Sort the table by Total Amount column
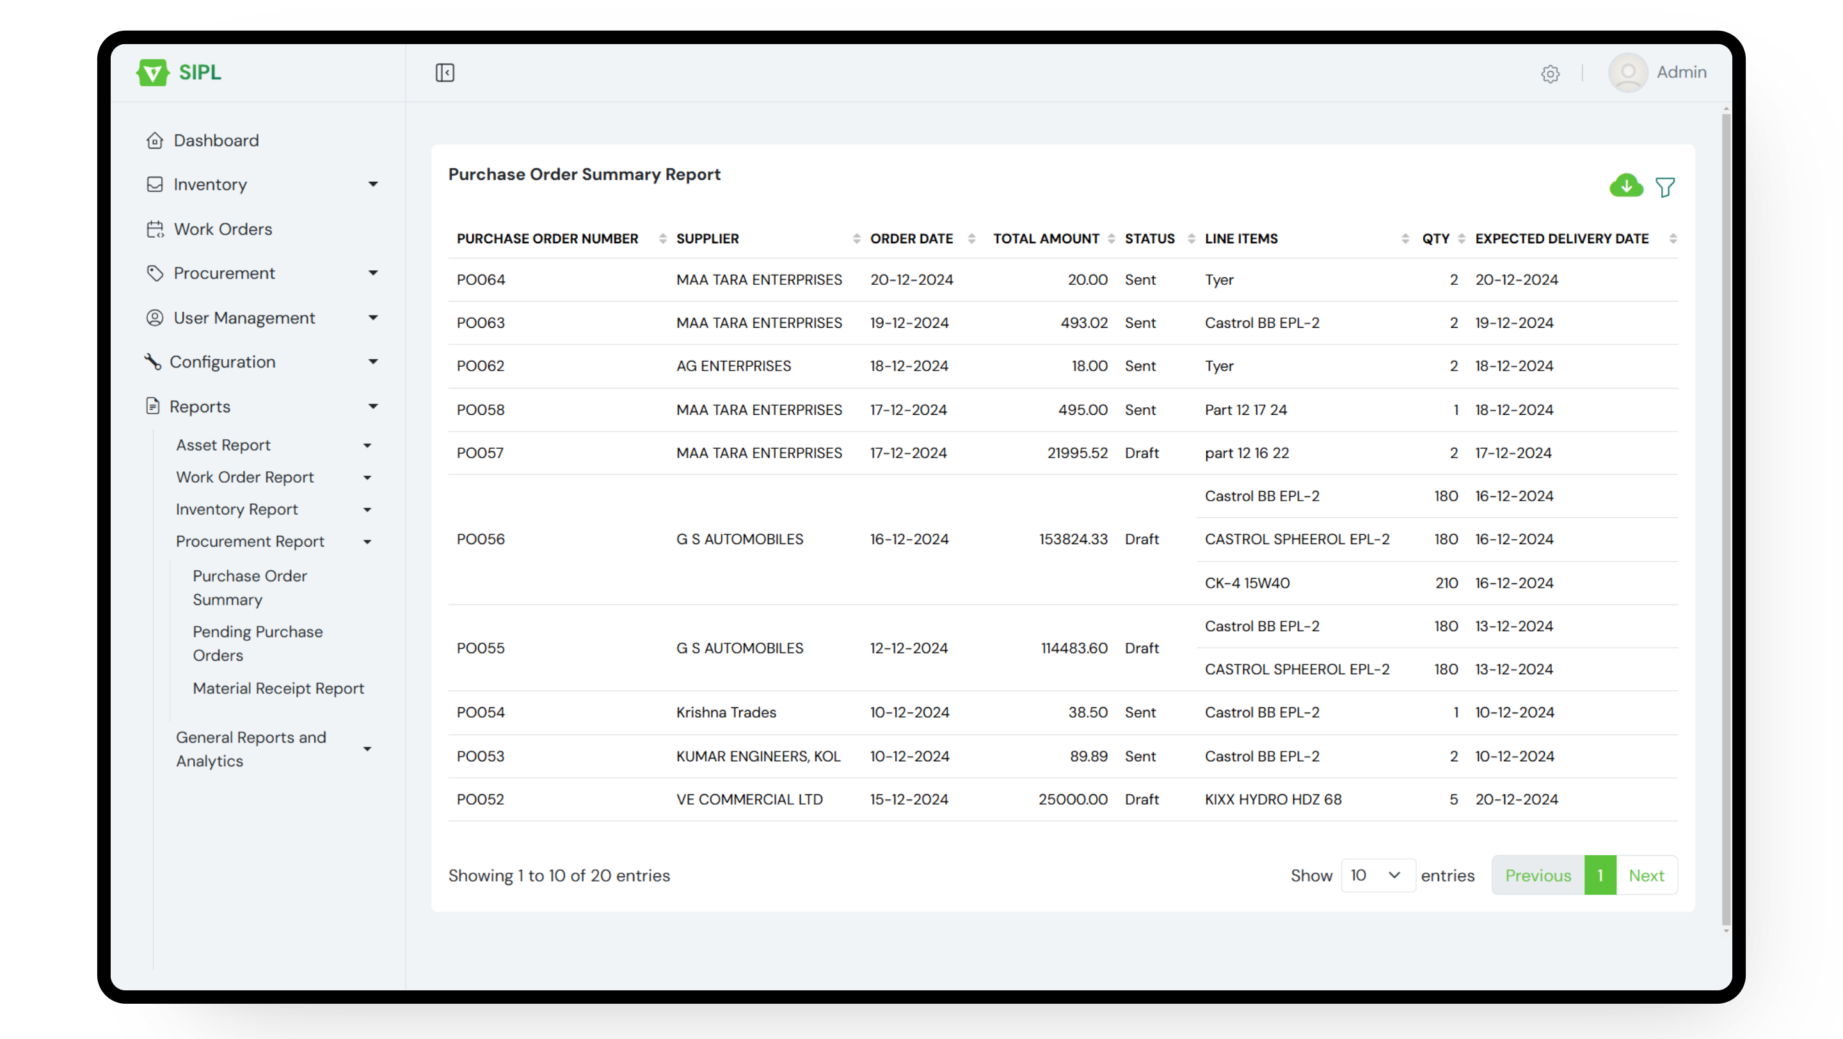The width and height of the screenshot is (1843, 1039). (1111, 238)
